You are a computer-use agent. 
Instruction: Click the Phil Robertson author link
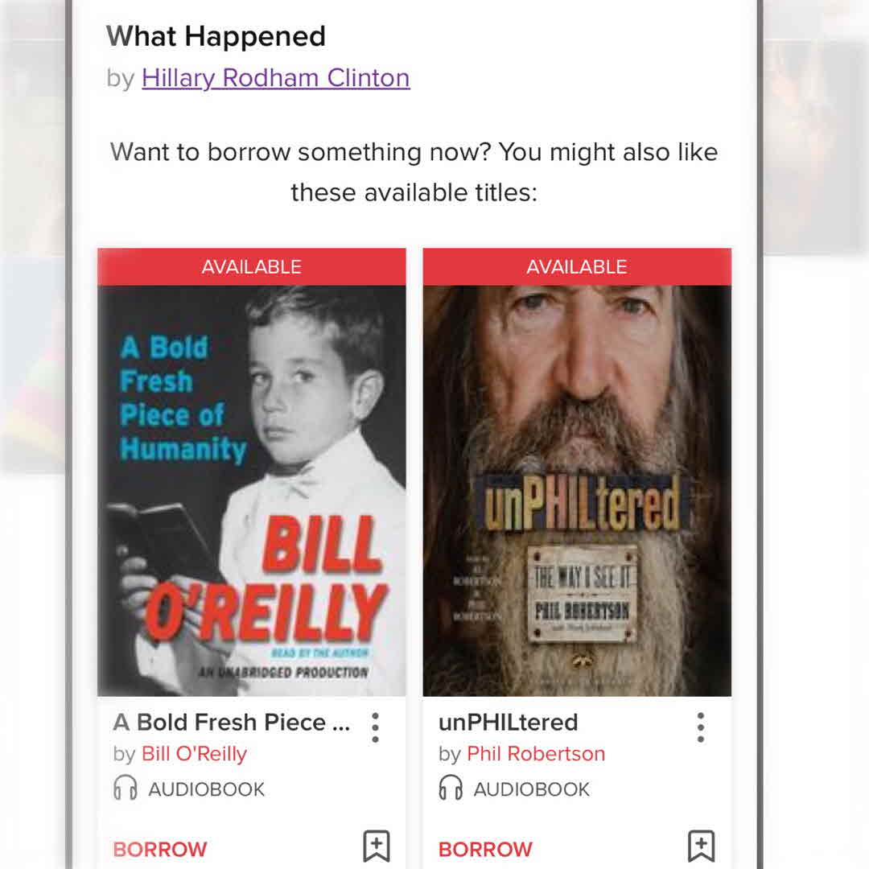click(x=536, y=754)
